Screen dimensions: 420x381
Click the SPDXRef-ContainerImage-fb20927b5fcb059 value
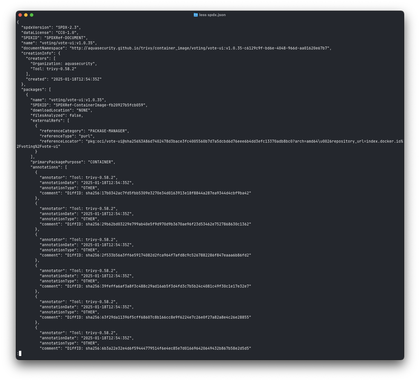(x=100, y=105)
